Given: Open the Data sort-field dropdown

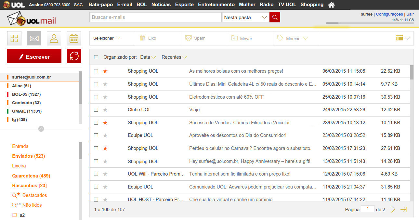Looking at the screenshot, I should [x=148, y=57].
